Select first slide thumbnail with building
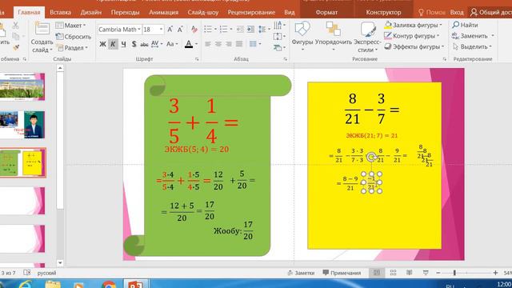The width and height of the screenshot is (512, 288). [22, 86]
